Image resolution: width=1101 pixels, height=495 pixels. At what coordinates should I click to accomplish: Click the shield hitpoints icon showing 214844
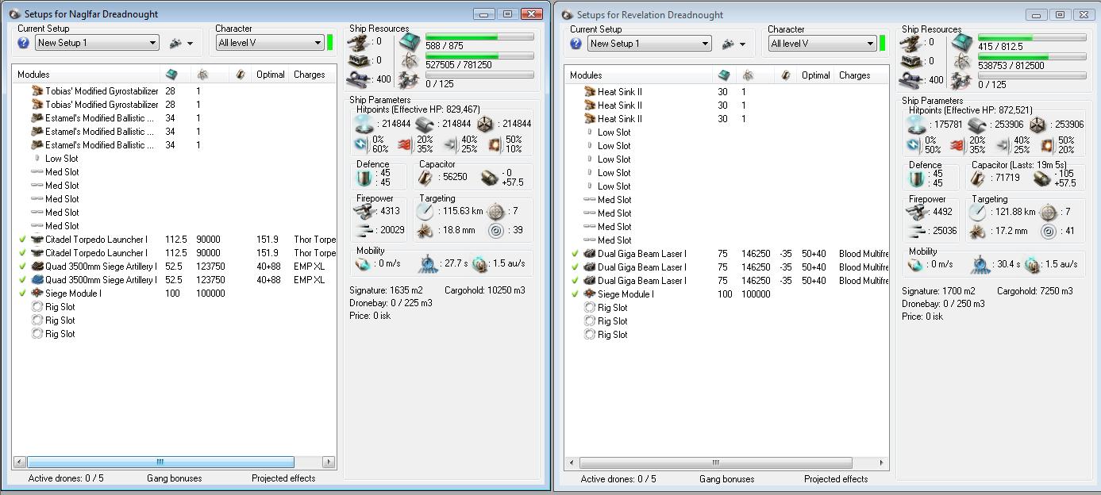[x=364, y=125]
